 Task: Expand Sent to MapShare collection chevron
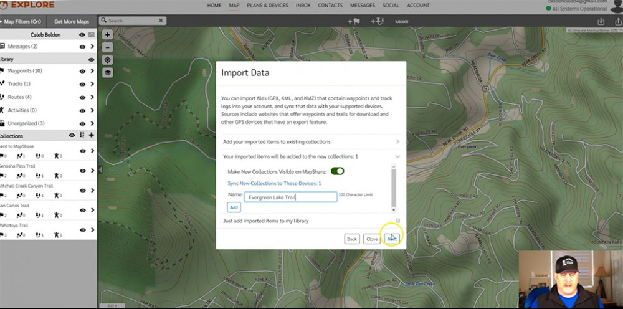click(92, 151)
